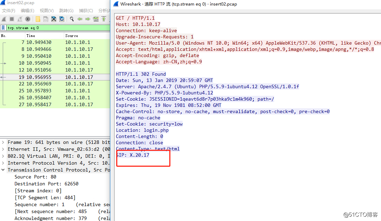The width and height of the screenshot is (381, 221).
Task: Open the 视图(V) menu
Action: (x=46, y=11)
